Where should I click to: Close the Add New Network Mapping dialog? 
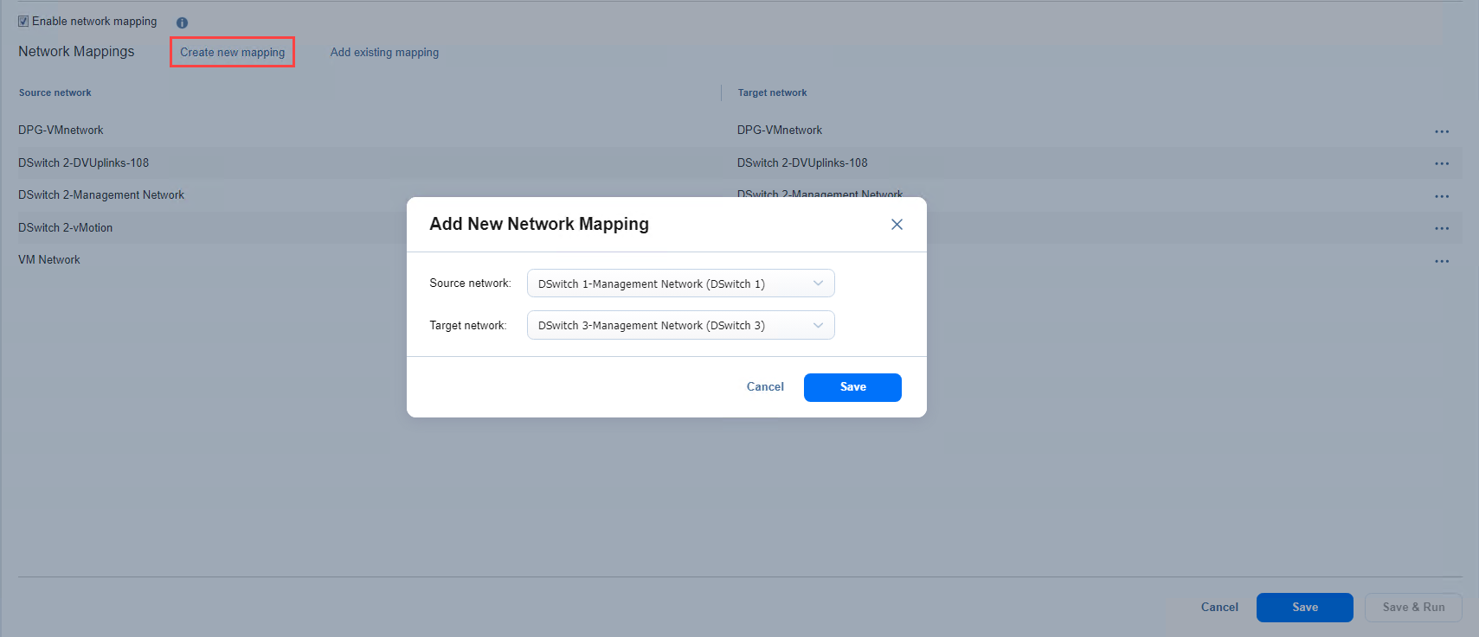point(897,224)
